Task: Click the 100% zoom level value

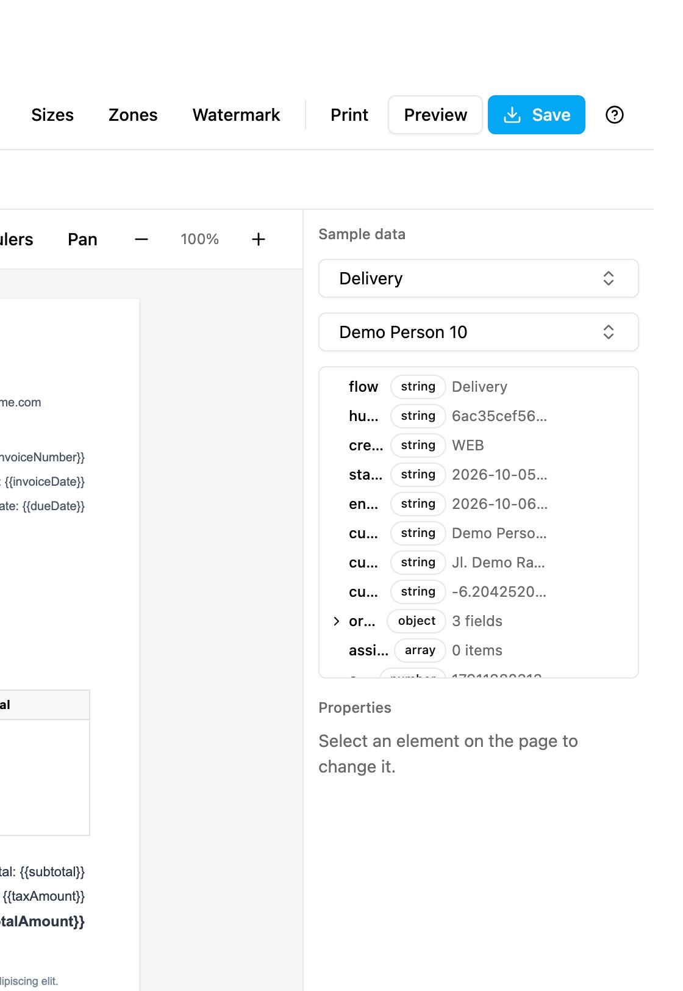Action: click(x=200, y=239)
